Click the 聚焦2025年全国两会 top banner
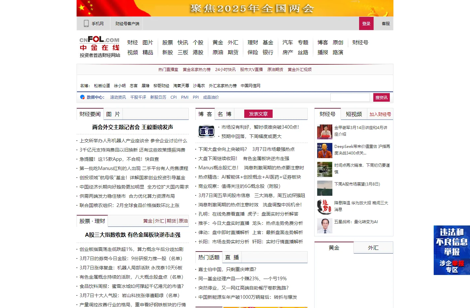 coord(235,8)
